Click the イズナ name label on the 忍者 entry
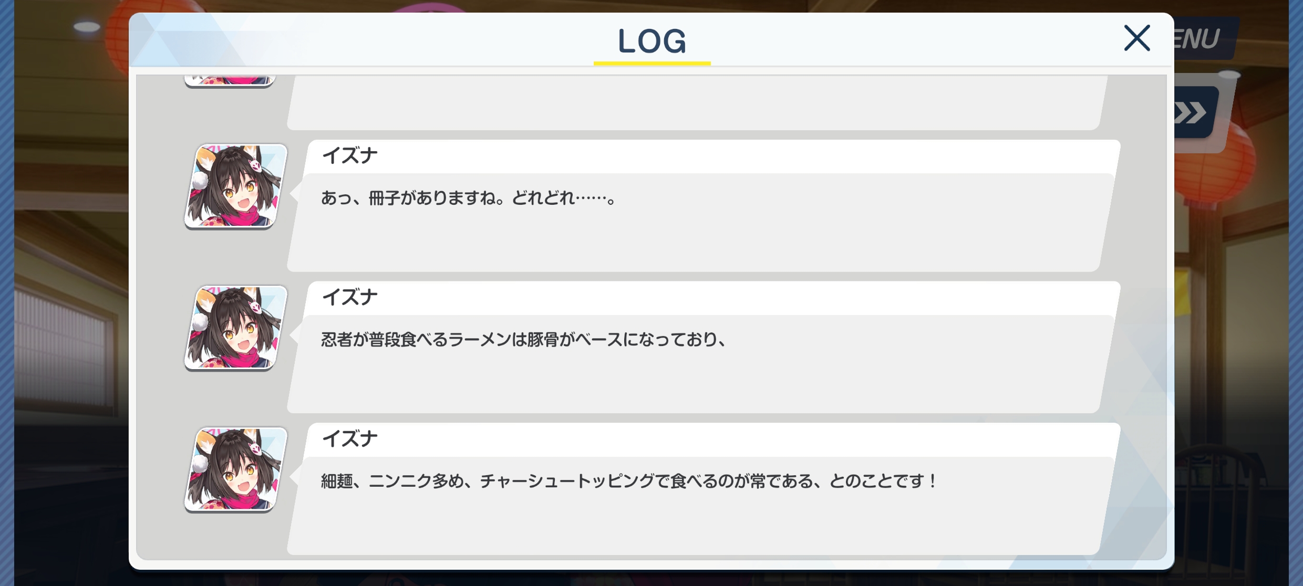The image size is (1303, 586). (350, 298)
